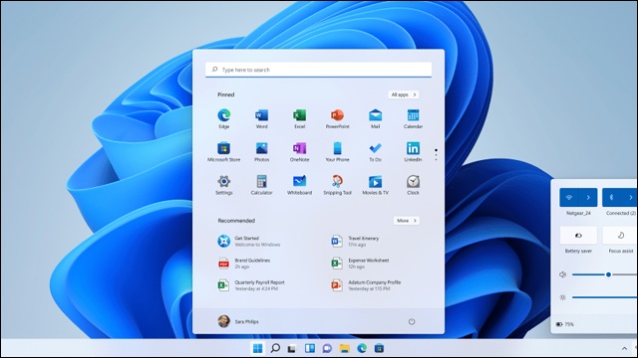Open Movies & TV app

[375, 185]
